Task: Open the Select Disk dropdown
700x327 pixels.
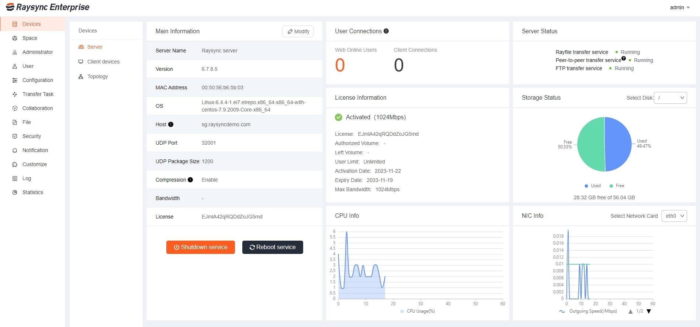Action: (670, 98)
